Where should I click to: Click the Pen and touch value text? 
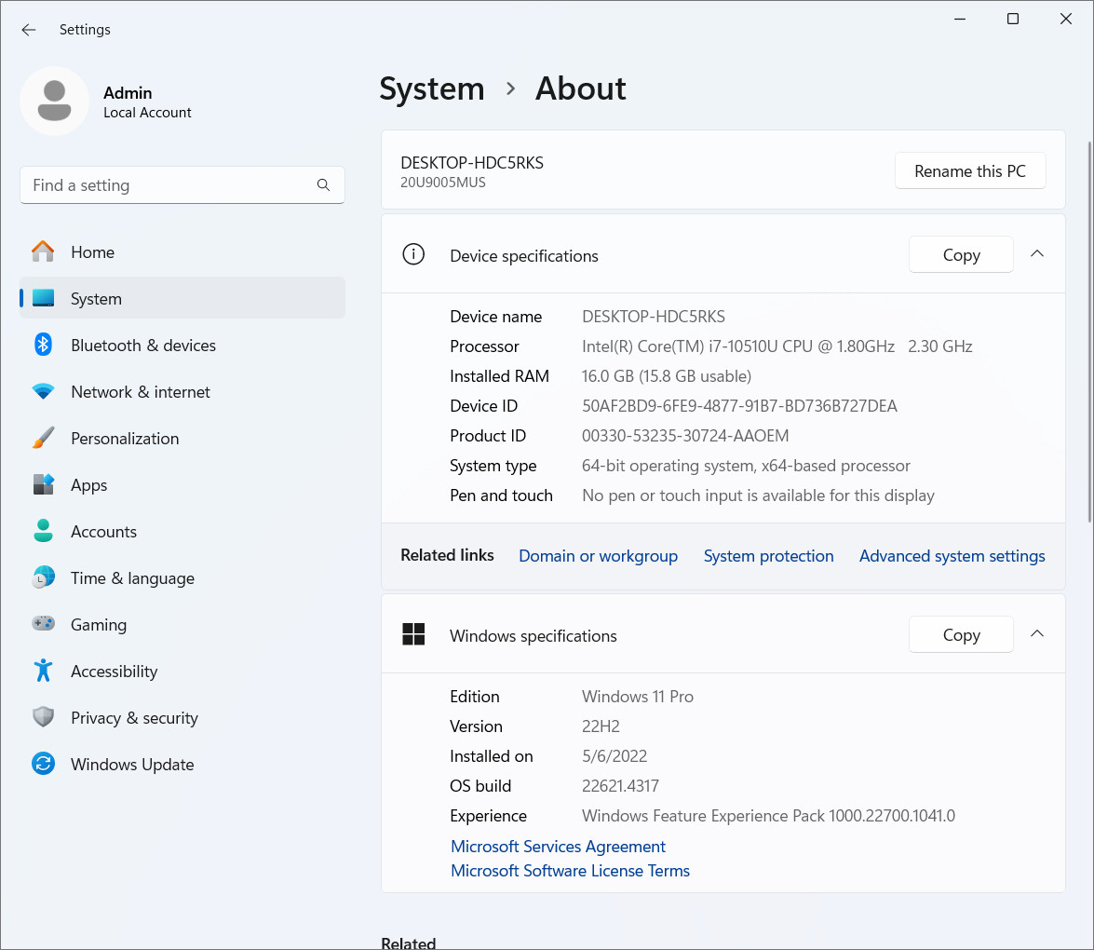[x=758, y=495]
